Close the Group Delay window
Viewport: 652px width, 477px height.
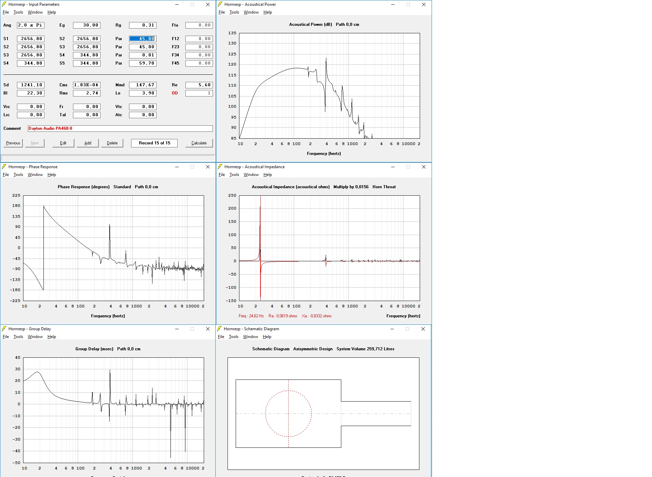click(208, 329)
